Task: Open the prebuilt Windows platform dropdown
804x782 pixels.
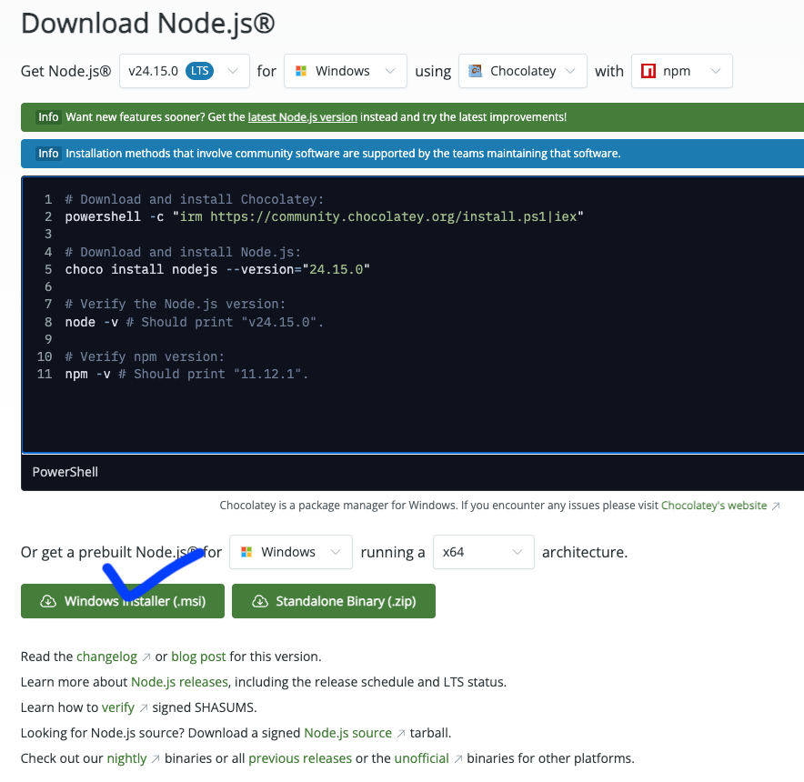Action: (291, 552)
